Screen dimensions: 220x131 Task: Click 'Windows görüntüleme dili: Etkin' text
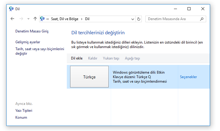coord(139,72)
